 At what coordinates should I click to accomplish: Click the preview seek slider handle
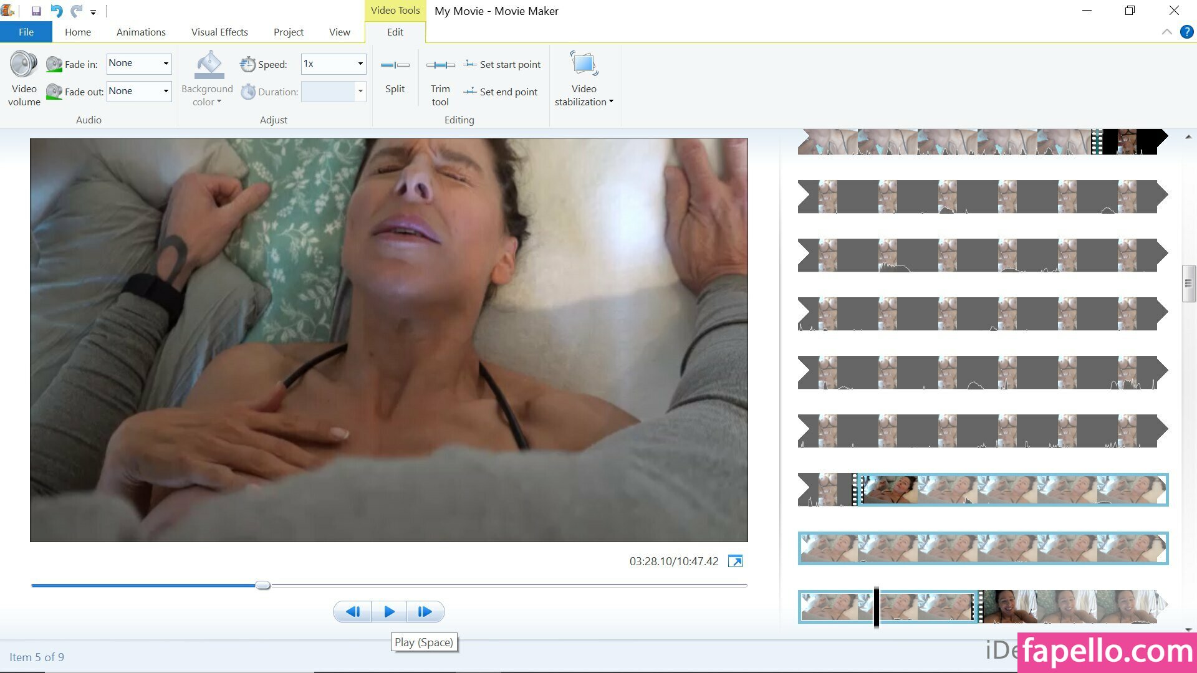click(x=263, y=585)
